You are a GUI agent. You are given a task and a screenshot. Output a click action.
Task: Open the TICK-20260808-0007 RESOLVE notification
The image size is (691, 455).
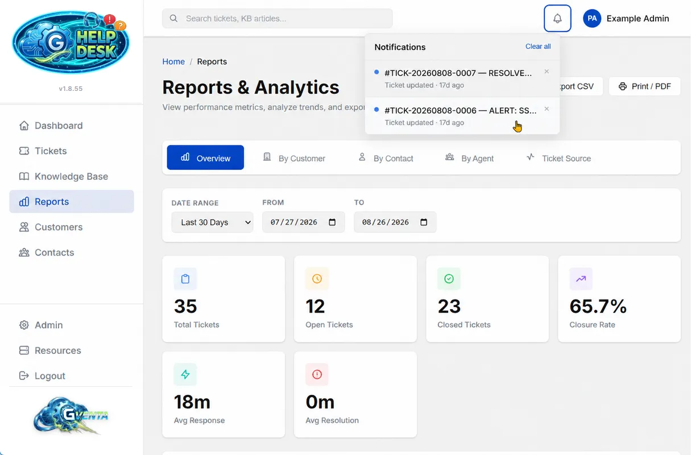click(x=462, y=78)
